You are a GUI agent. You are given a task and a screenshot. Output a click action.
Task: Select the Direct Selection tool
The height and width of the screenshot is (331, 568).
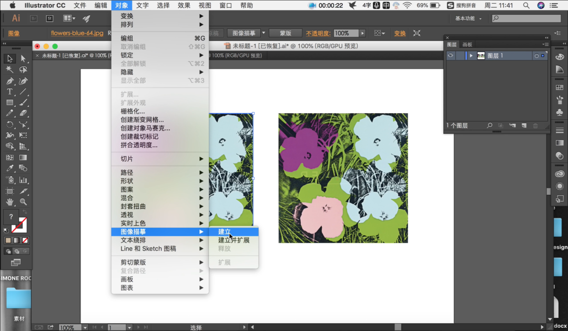pos(23,58)
